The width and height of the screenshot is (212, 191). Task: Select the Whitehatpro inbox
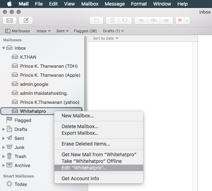point(41,111)
